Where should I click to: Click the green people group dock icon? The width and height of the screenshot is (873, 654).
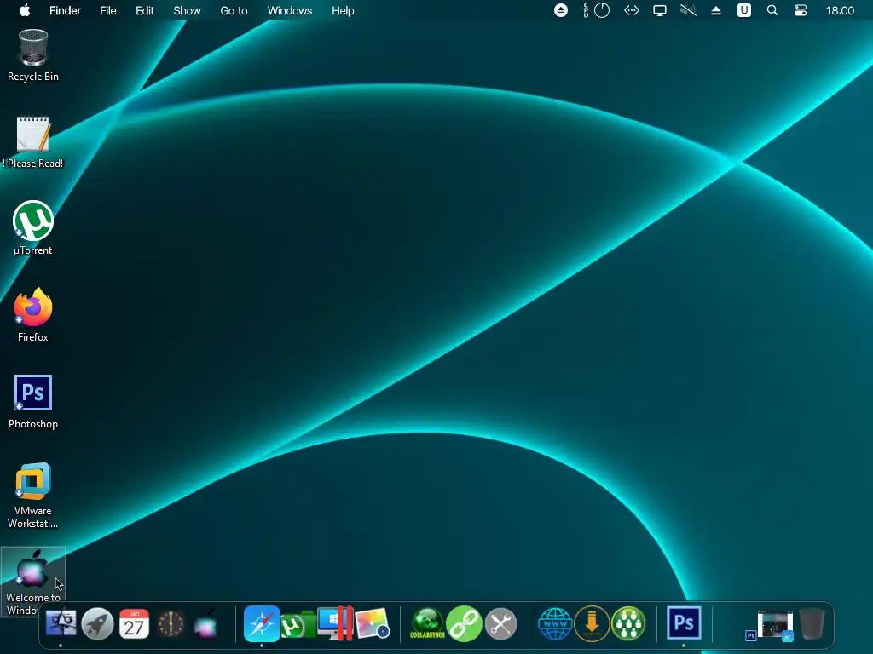pos(628,623)
